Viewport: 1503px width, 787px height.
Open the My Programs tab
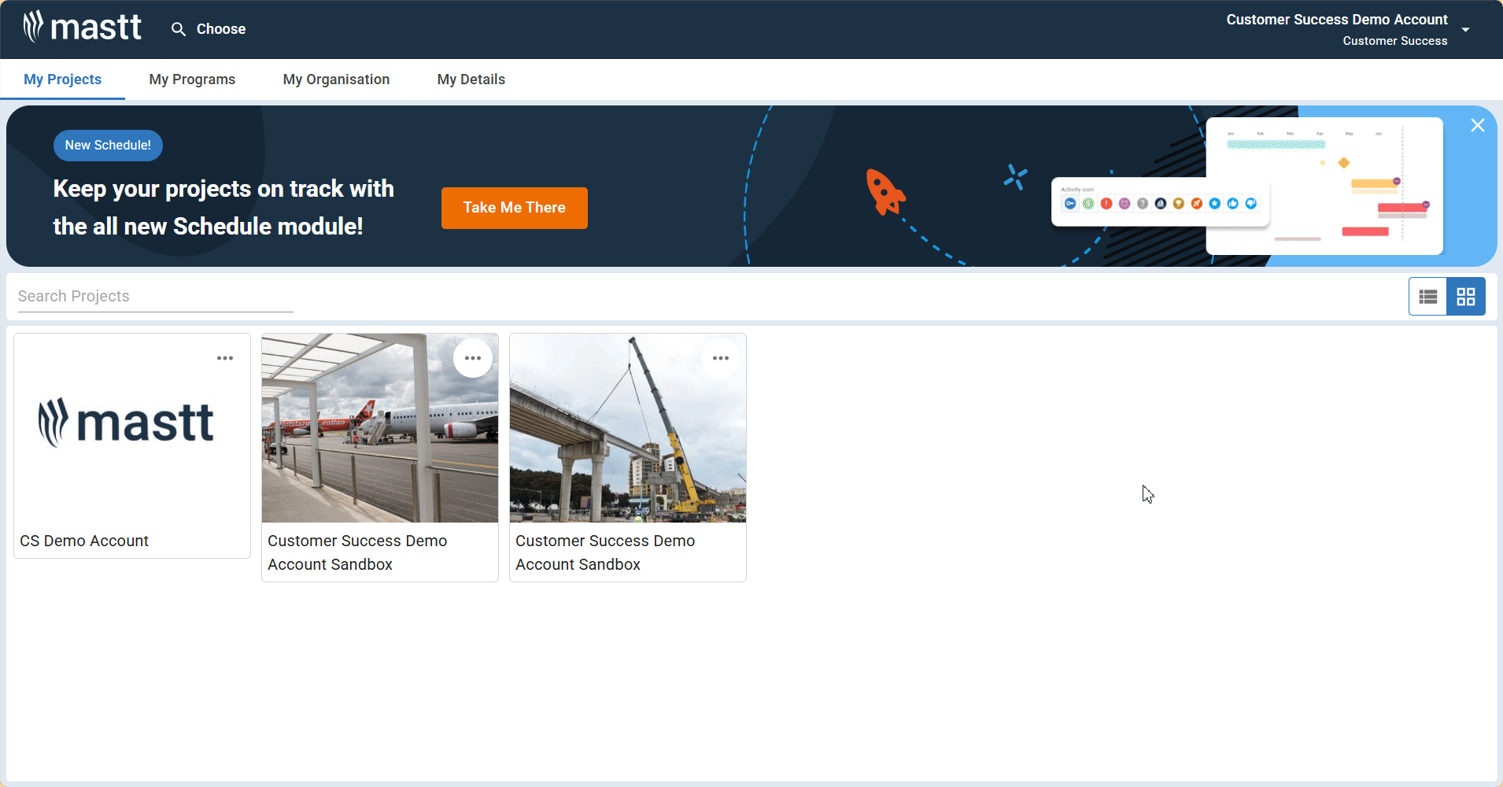pyautogui.click(x=192, y=79)
